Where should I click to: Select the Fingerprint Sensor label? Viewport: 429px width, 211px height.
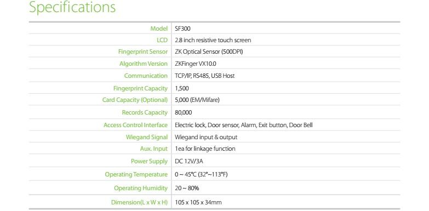143,52
